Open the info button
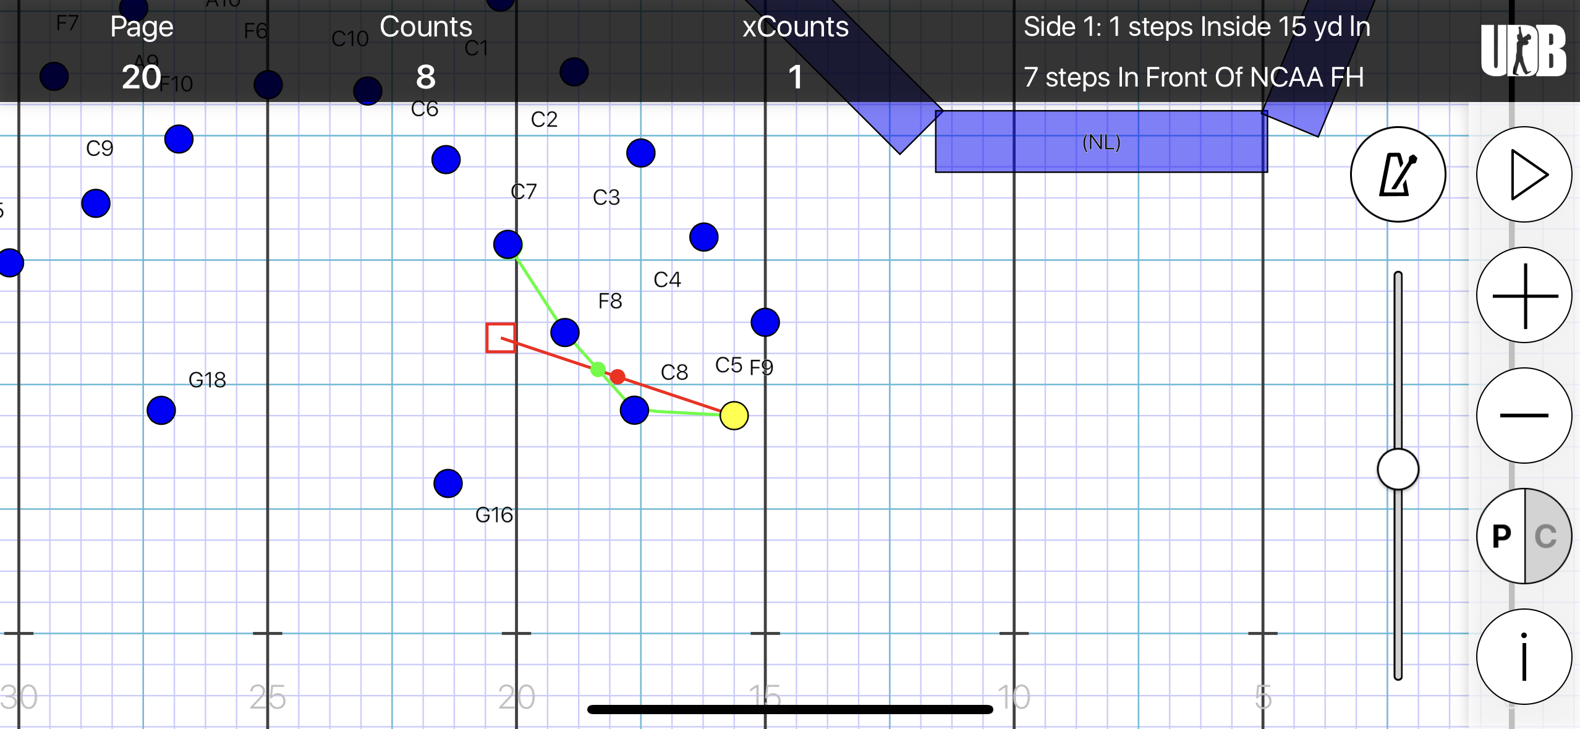1580x729 pixels. point(1524,657)
